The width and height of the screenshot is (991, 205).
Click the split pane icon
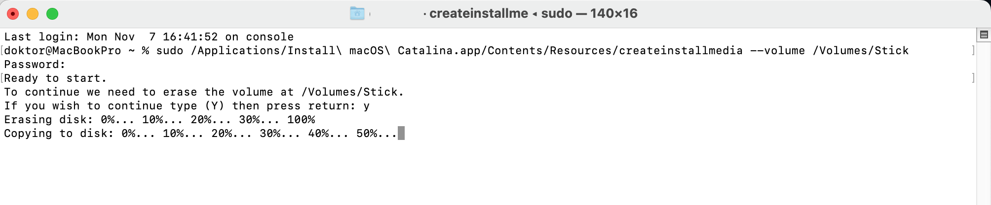(984, 34)
